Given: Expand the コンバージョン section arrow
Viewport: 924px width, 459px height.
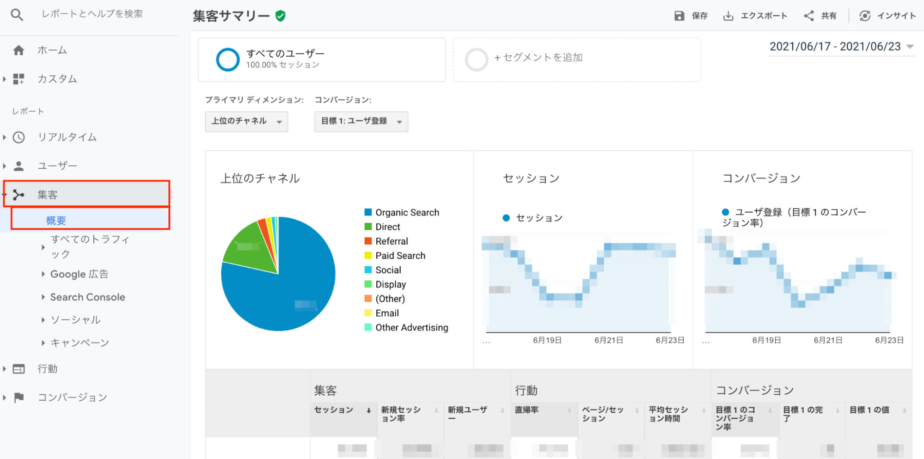Looking at the screenshot, I should [5, 398].
